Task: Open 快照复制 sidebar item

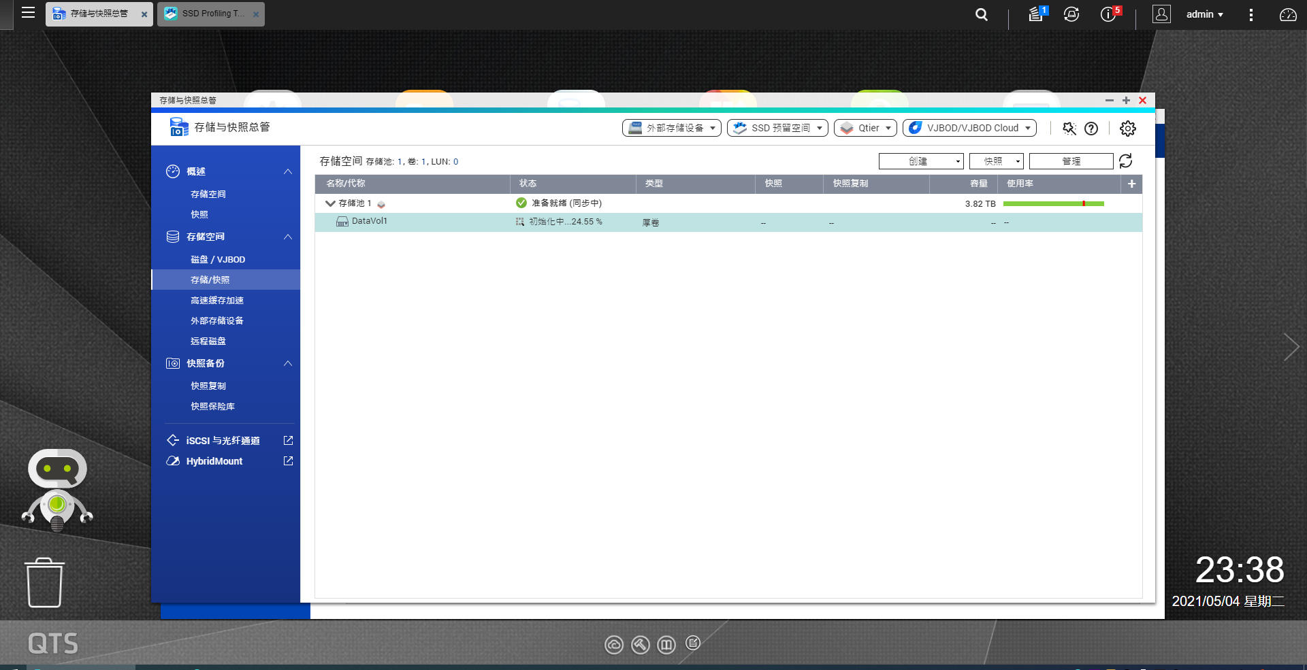Action: coord(208,386)
